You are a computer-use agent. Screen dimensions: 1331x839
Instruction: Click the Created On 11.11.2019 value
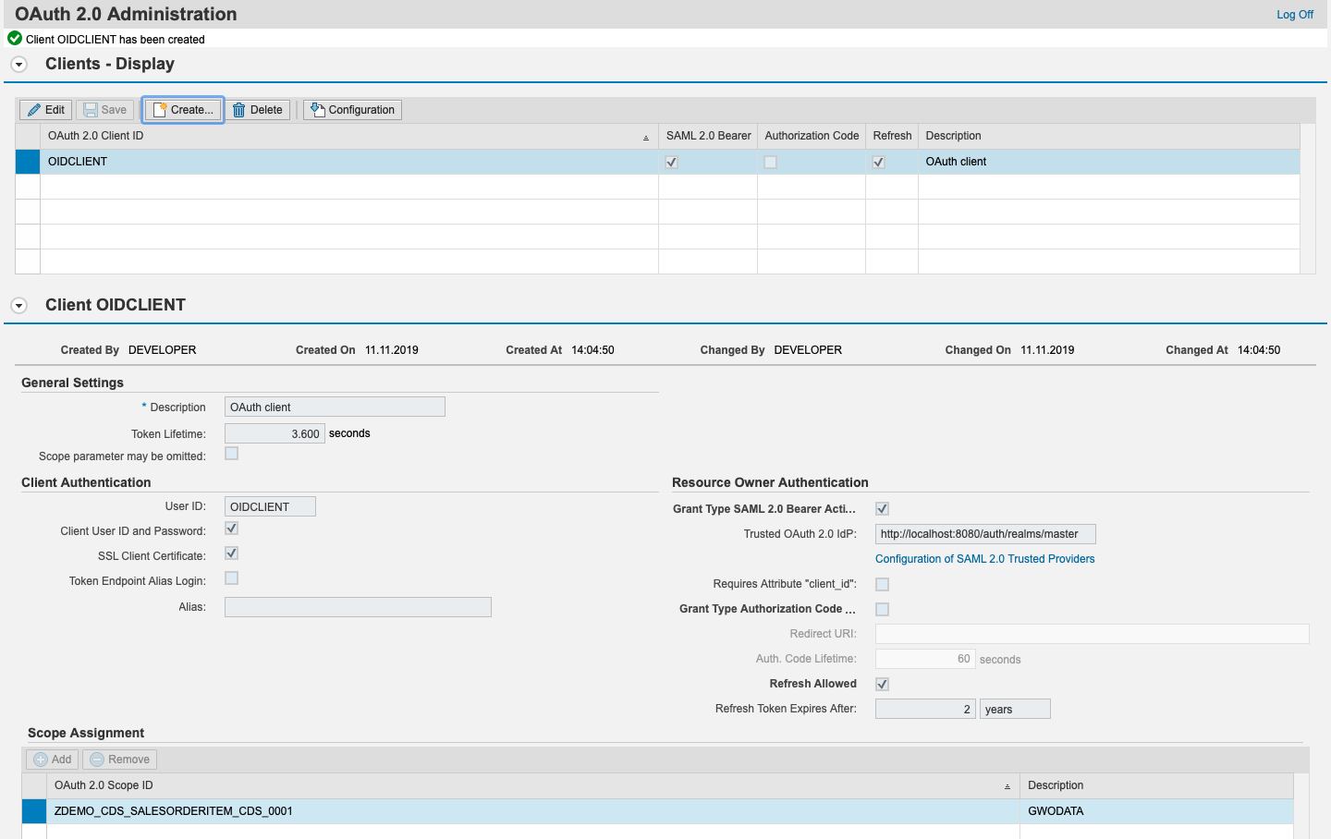click(x=392, y=350)
